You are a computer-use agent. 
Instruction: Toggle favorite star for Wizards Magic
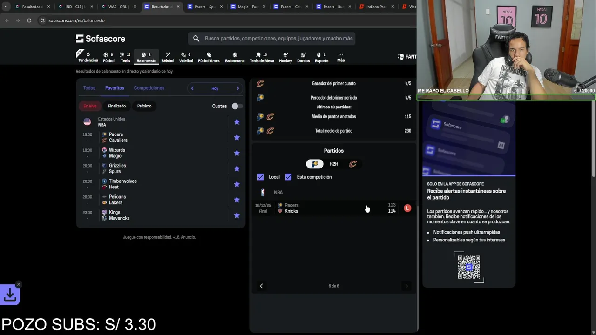click(x=237, y=153)
